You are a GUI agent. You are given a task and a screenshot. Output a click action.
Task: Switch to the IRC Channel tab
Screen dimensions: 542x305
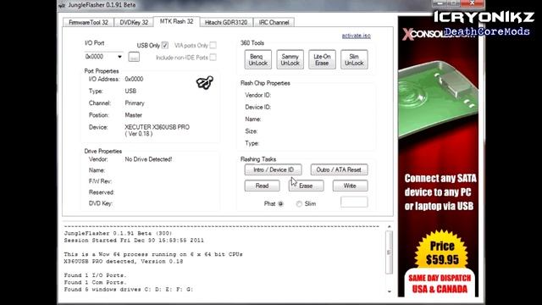click(x=274, y=22)
